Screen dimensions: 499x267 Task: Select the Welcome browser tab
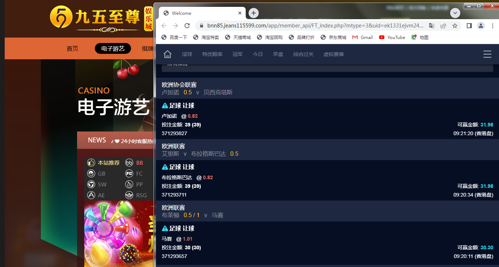pos(202,13)
